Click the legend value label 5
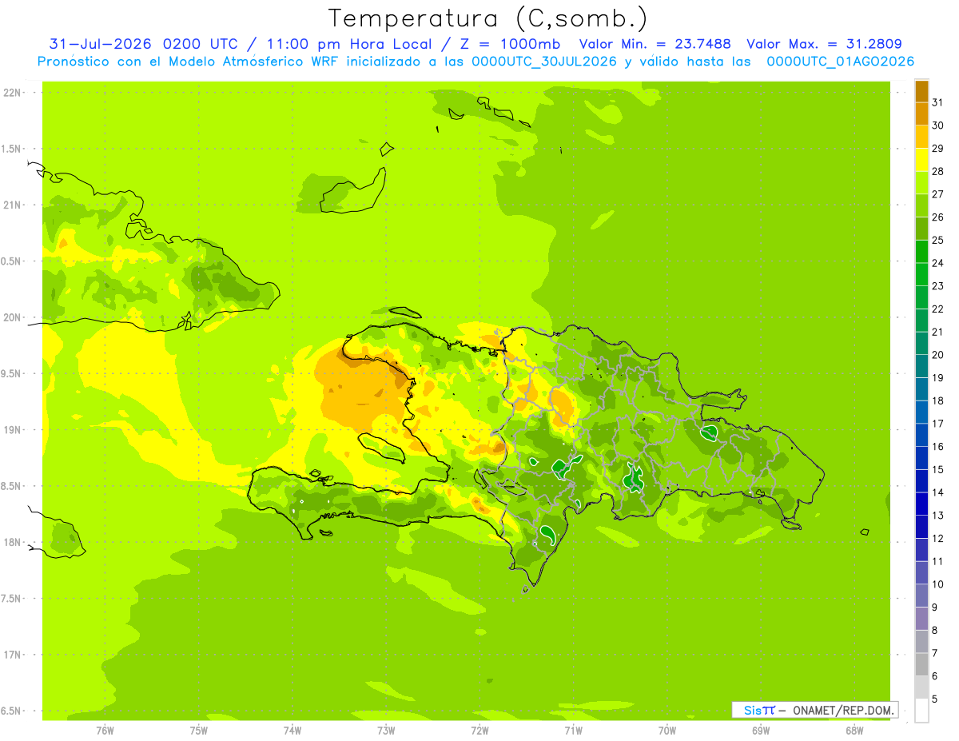The height and width of the screenshot is (741, 959). [935, 699]
